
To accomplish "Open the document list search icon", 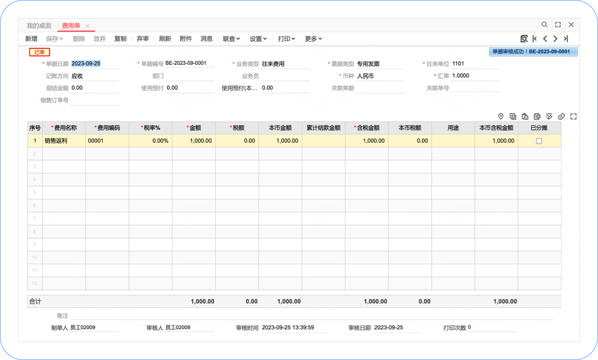I will [x=524, y=39].
